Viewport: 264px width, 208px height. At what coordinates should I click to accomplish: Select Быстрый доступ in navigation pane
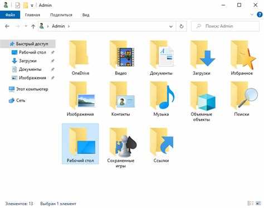pyautogui.click(x=28, y=44)
